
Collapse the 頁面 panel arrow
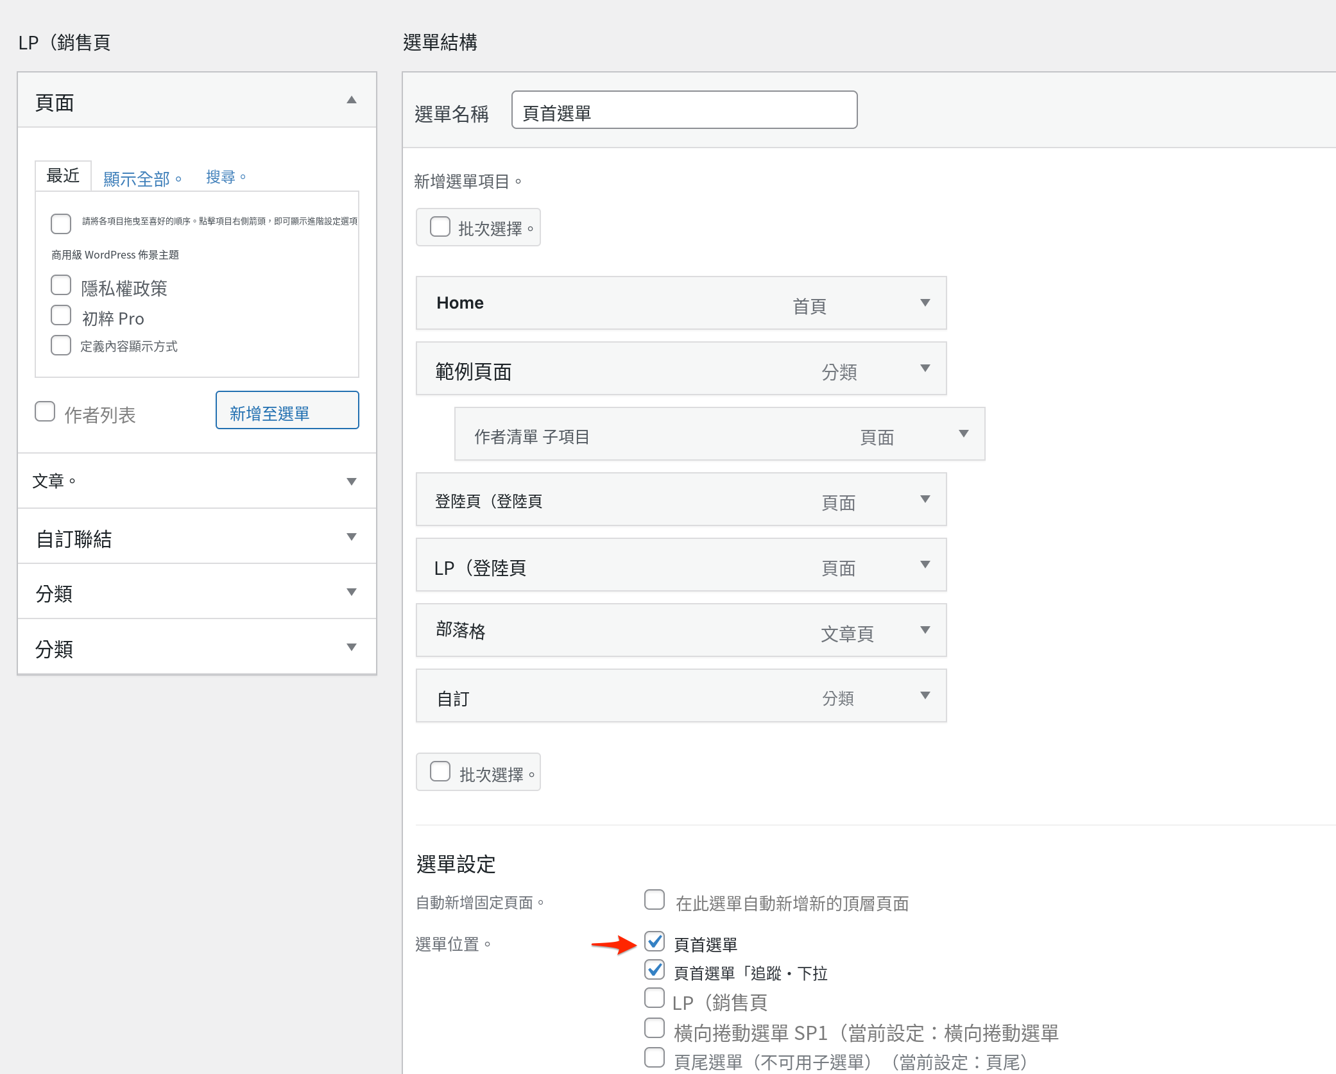click(351, 100)
